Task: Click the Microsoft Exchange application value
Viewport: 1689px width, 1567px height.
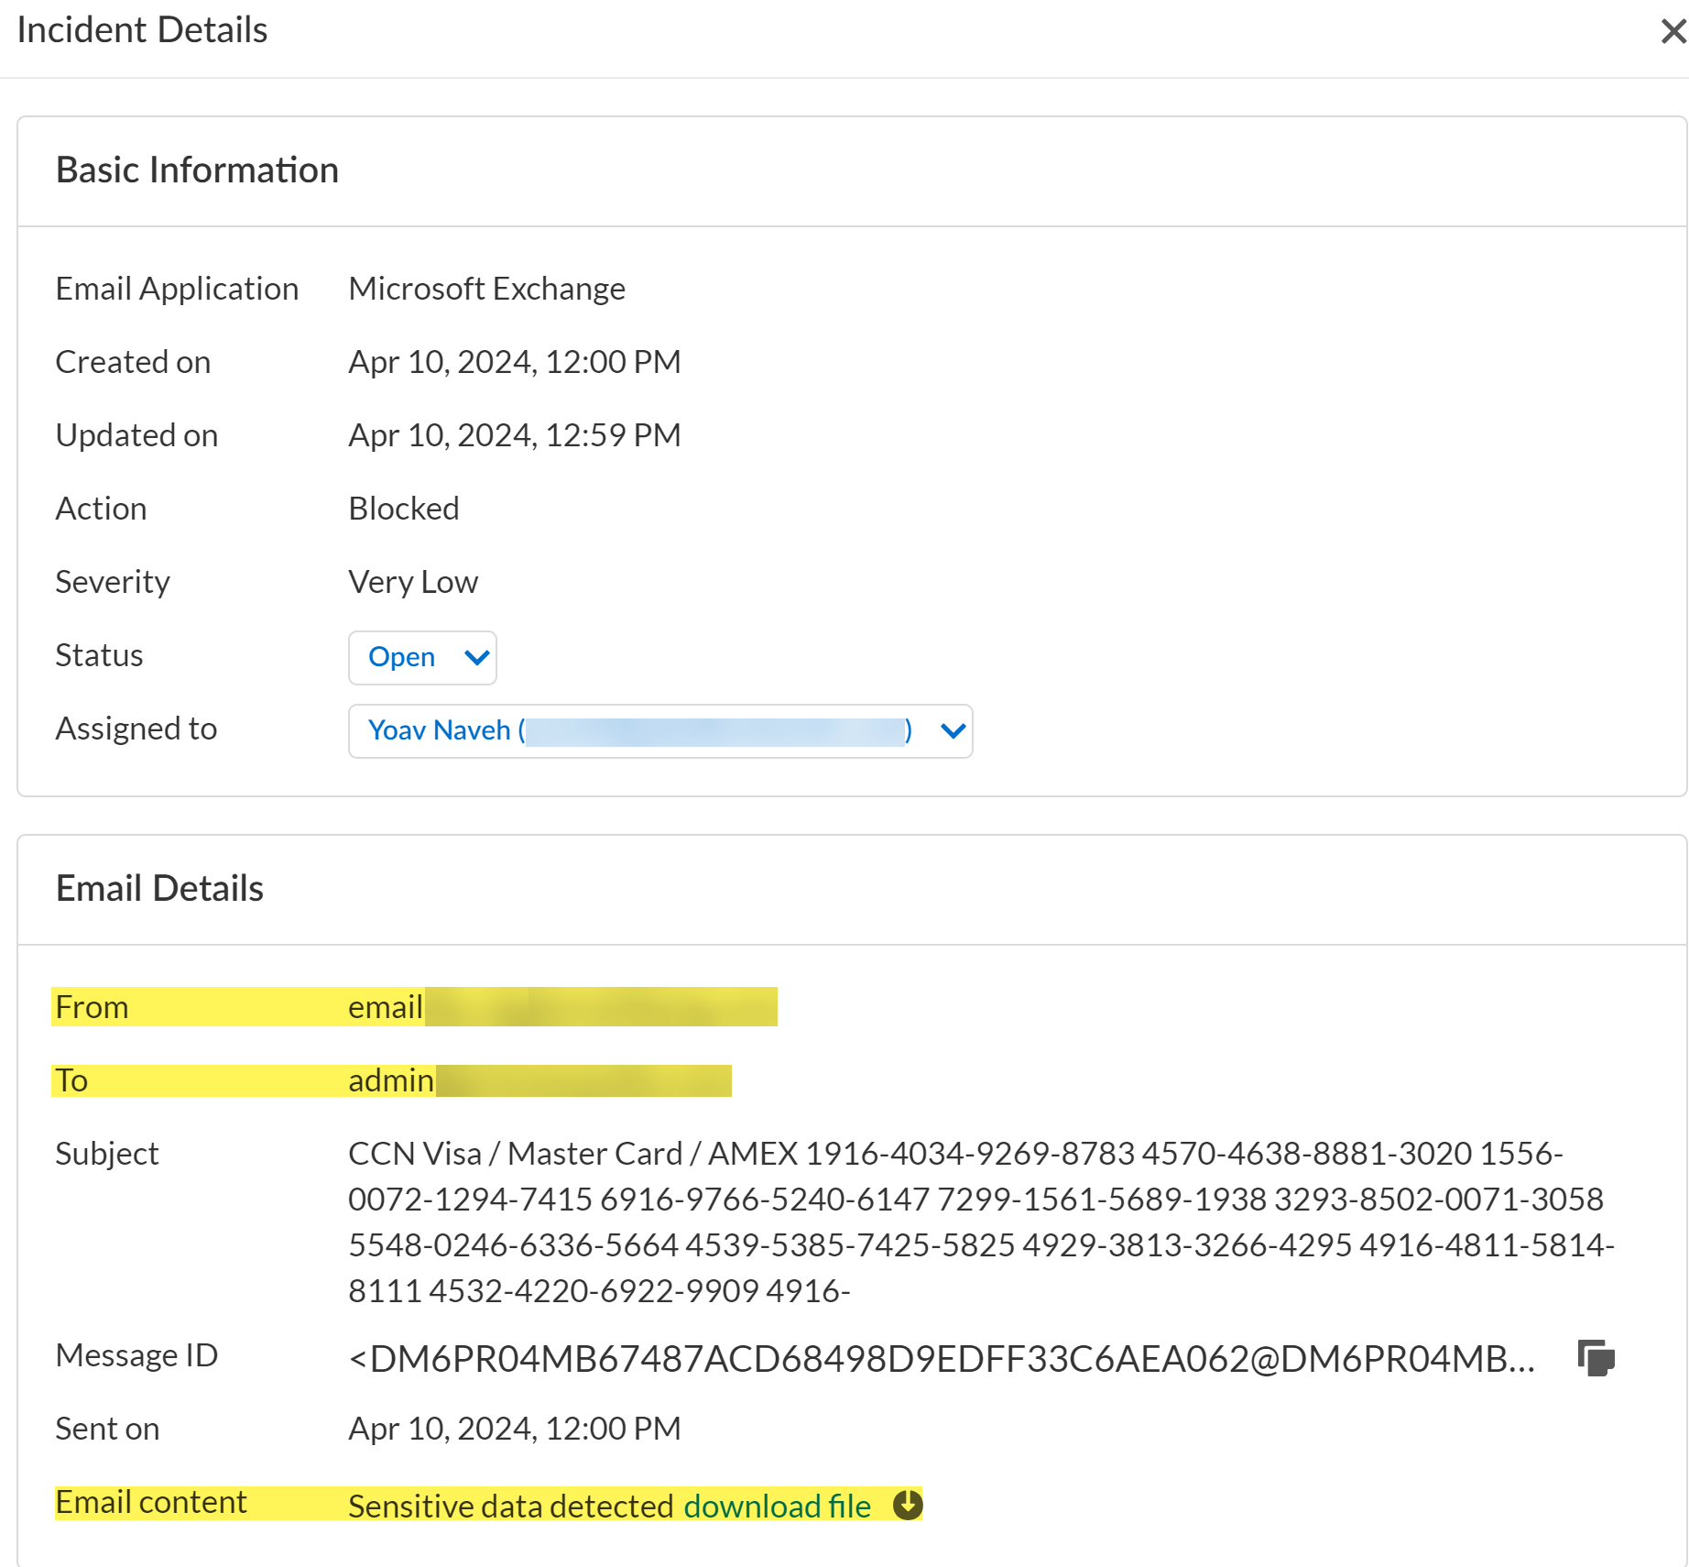Action: click(x=486, y=289)
